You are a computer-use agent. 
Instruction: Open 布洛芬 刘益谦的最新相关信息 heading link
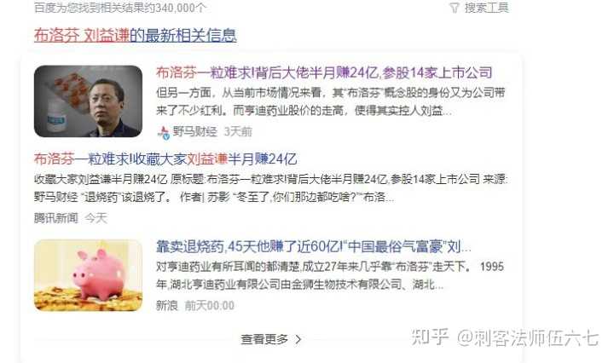(x=135, y=35)
